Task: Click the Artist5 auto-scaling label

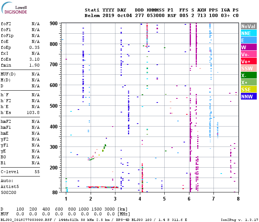Action: tap(10, 186)
